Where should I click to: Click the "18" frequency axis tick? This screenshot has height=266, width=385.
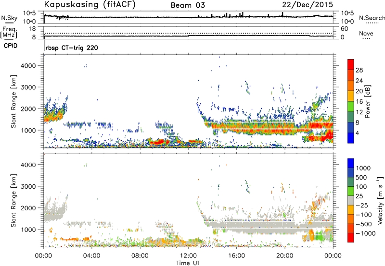click(32, 29)
